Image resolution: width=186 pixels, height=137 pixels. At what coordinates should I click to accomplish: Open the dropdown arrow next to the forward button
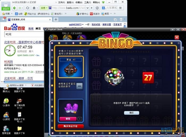click(22, 8)
